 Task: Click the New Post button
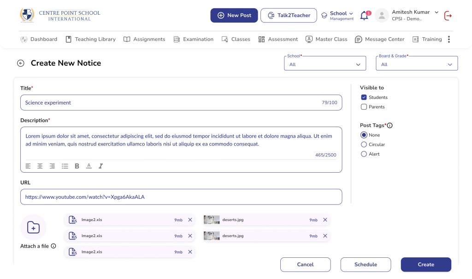(x=234, y=15)
